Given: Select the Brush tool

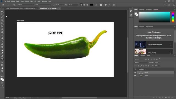Looking at the screenshot, I should pos(2,35).
